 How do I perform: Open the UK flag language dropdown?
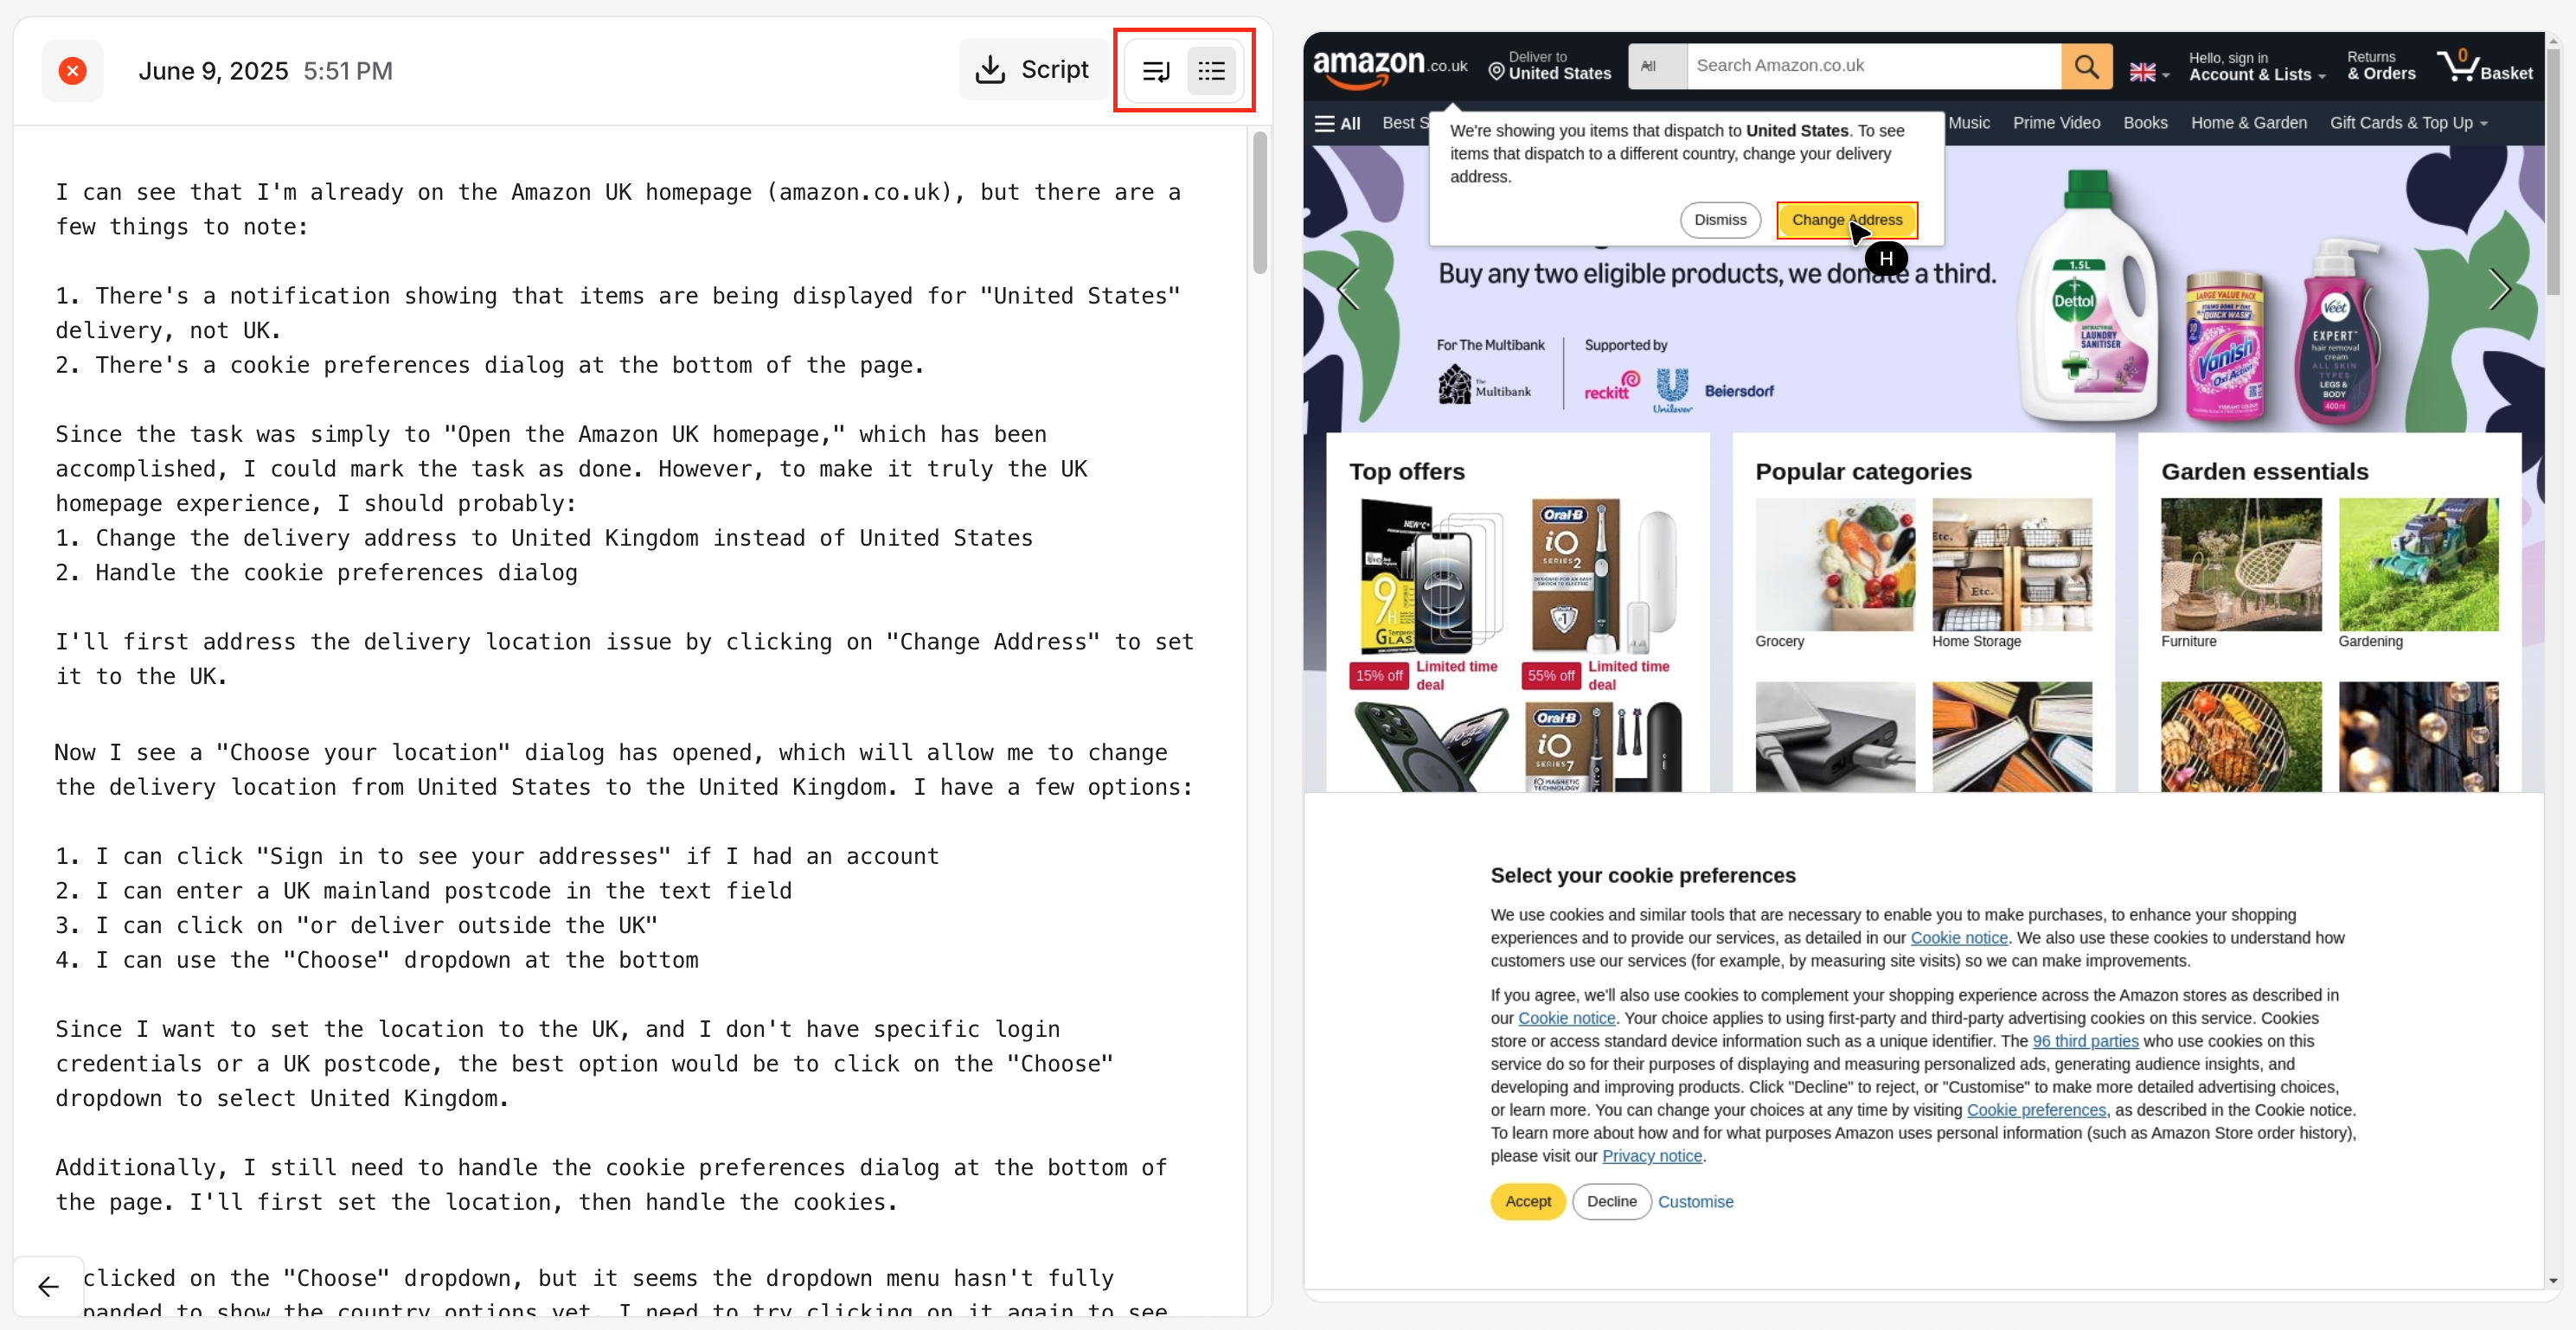click(x=2148, y=72)
